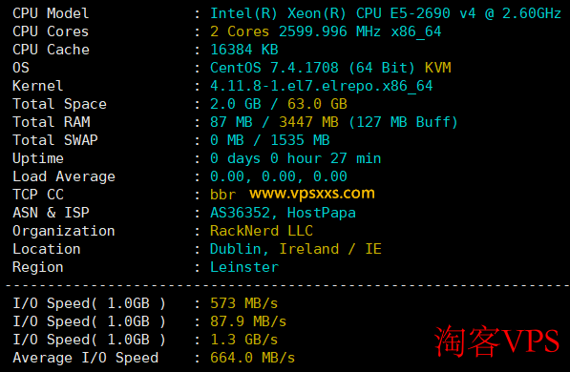Click the I/O result "1.3 GB/s"
The width and height of the screenshot is (570, 372).
pyautogui.click(x=243, y=340)
